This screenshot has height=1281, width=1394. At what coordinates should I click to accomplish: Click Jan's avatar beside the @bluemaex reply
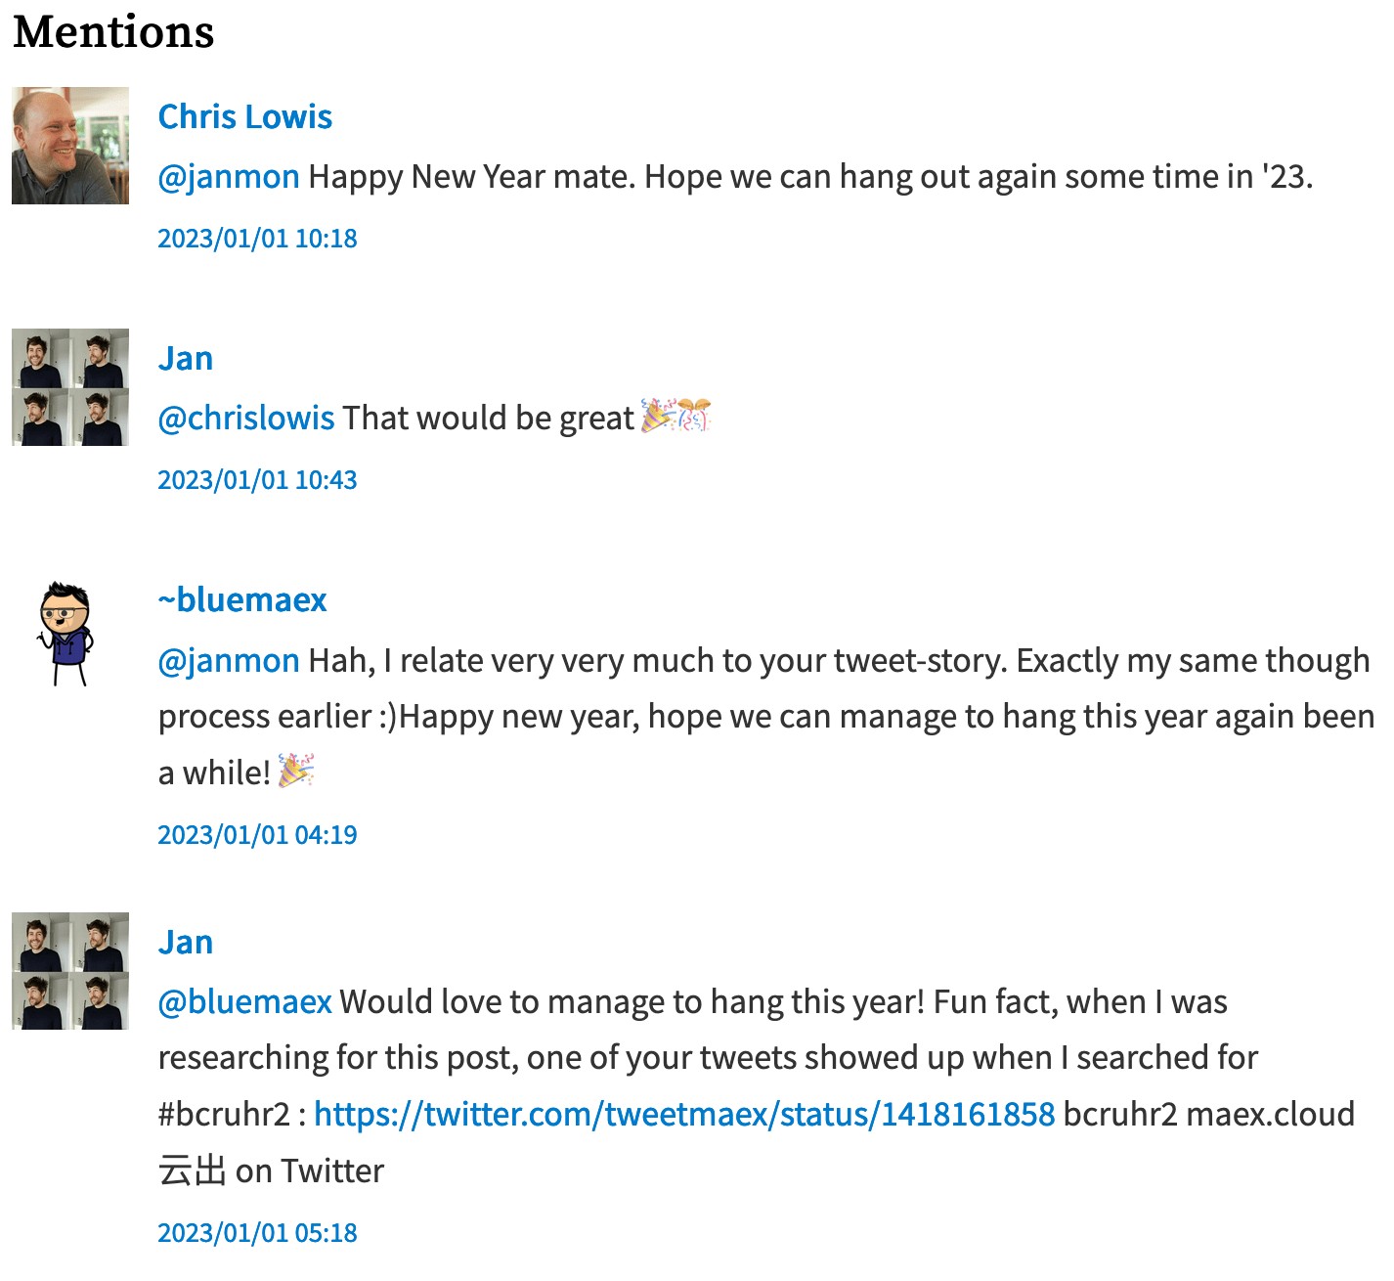point(70,971)
